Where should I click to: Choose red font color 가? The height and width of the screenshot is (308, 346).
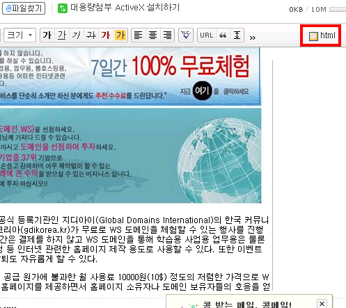(106, 35)
